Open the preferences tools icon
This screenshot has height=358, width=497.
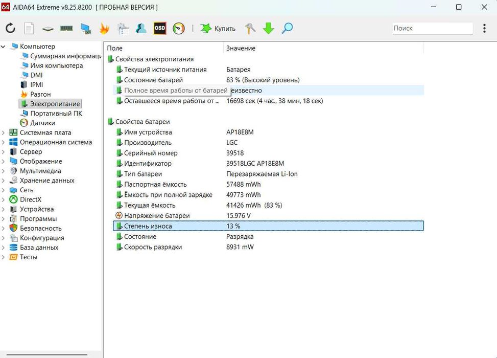pyautogui.click(x=250, y=28)
